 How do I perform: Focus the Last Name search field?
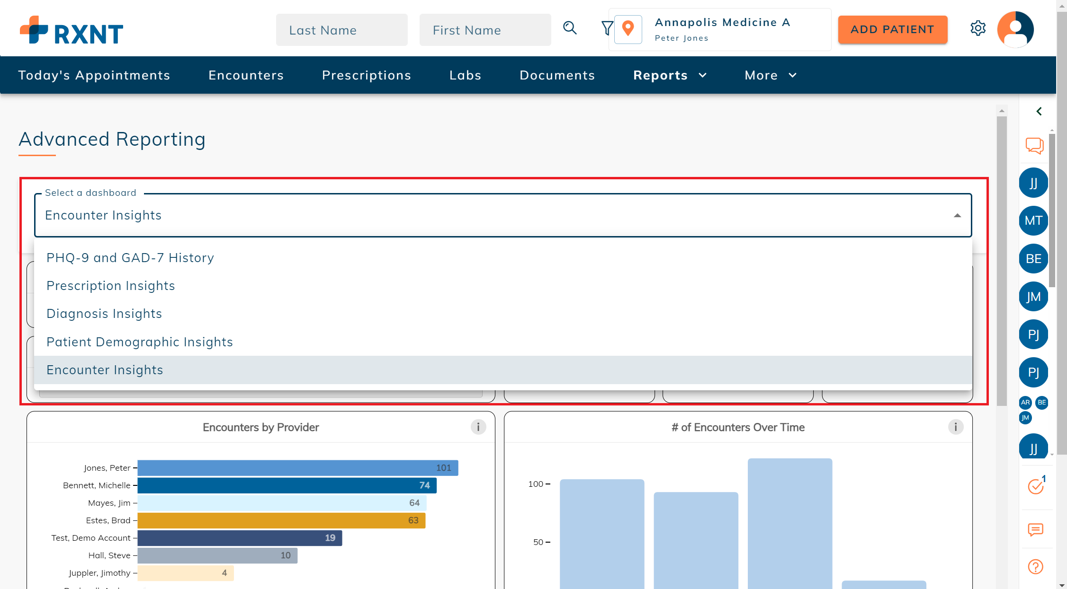342,30
